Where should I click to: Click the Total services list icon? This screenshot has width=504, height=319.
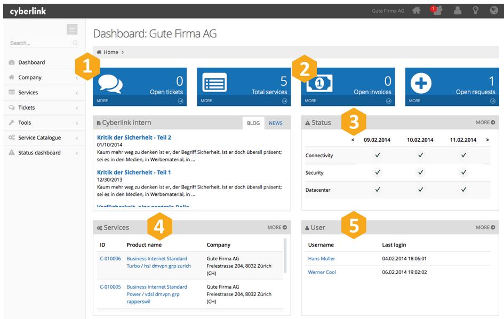point(214,83)
